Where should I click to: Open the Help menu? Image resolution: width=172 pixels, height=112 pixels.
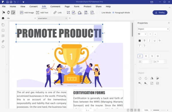pos(108,7)
